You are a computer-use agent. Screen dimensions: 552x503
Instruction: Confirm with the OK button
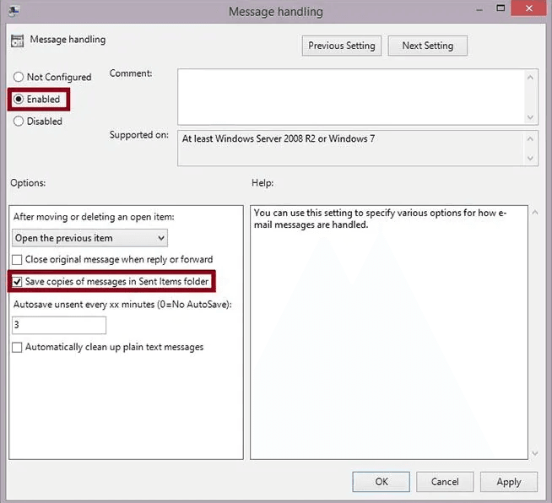pos(382,482)
